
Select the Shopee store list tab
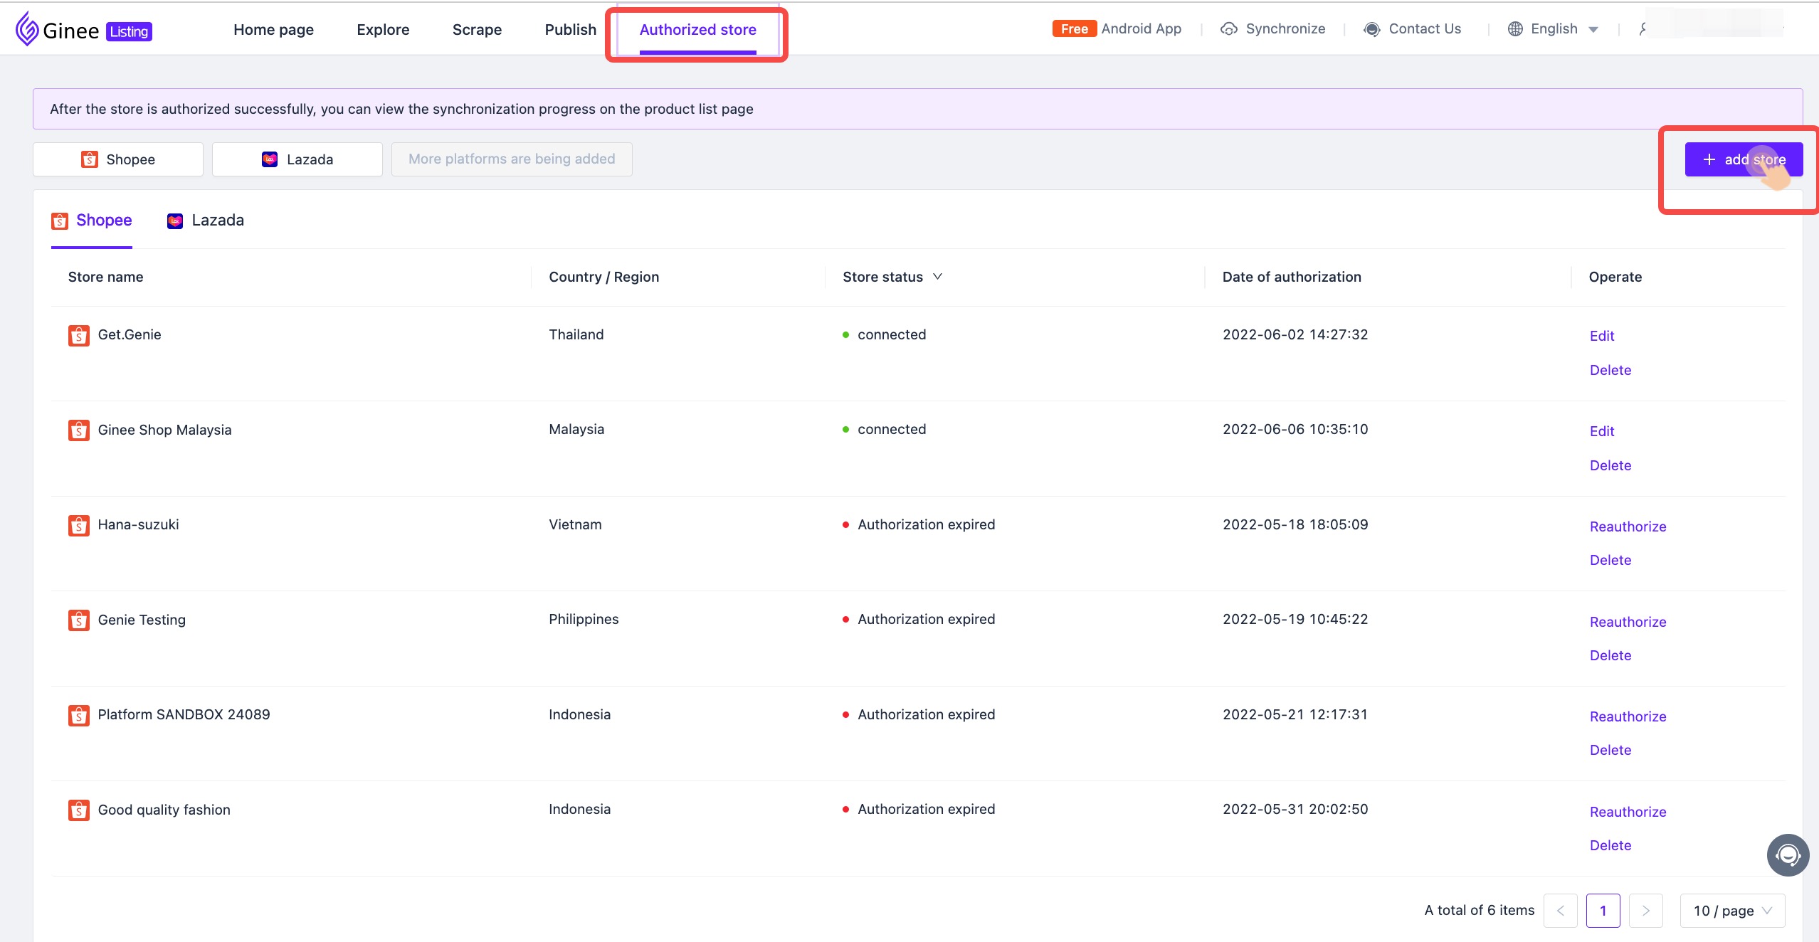(x=92, y=221)
